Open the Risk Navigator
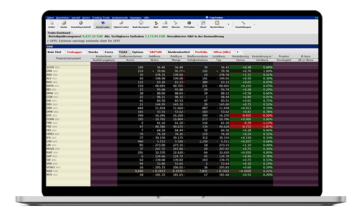 point(141,24)
